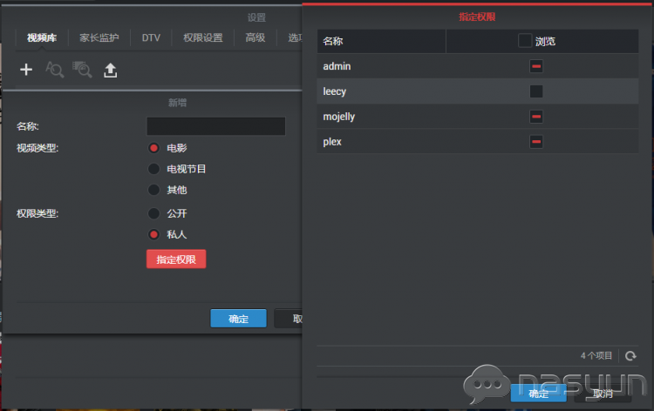The width and height of the screenshot is (654, 411).
Task: Click the upload arrow toolbar icon
Action: (110, 71)
